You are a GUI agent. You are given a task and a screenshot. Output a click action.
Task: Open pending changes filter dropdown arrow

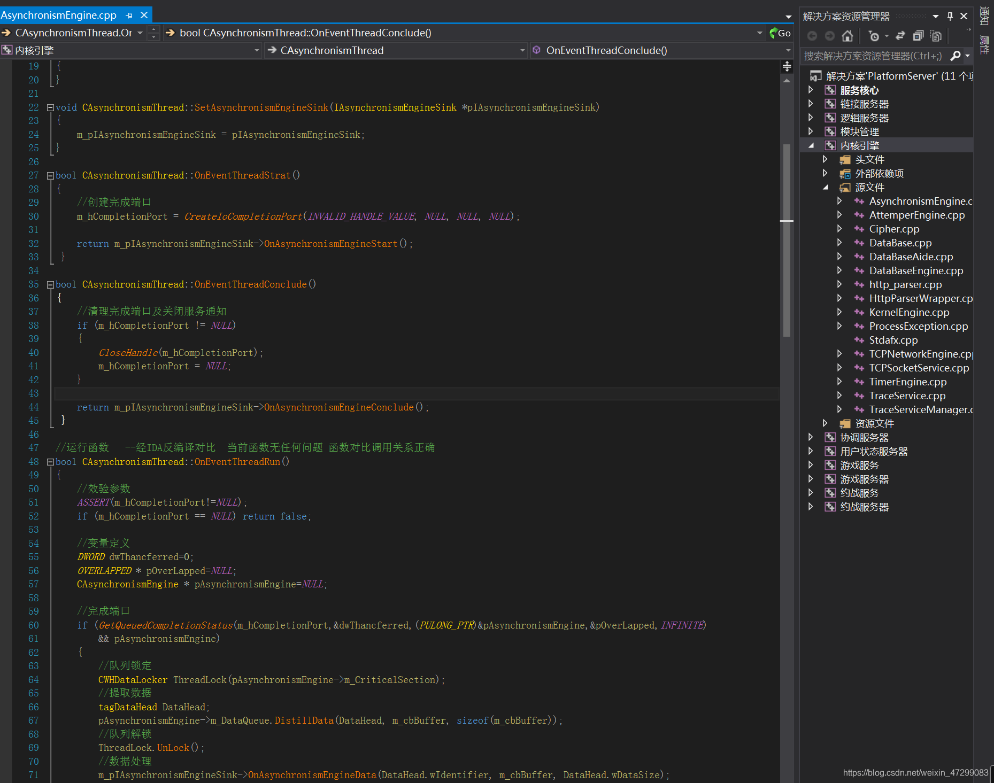886,36
